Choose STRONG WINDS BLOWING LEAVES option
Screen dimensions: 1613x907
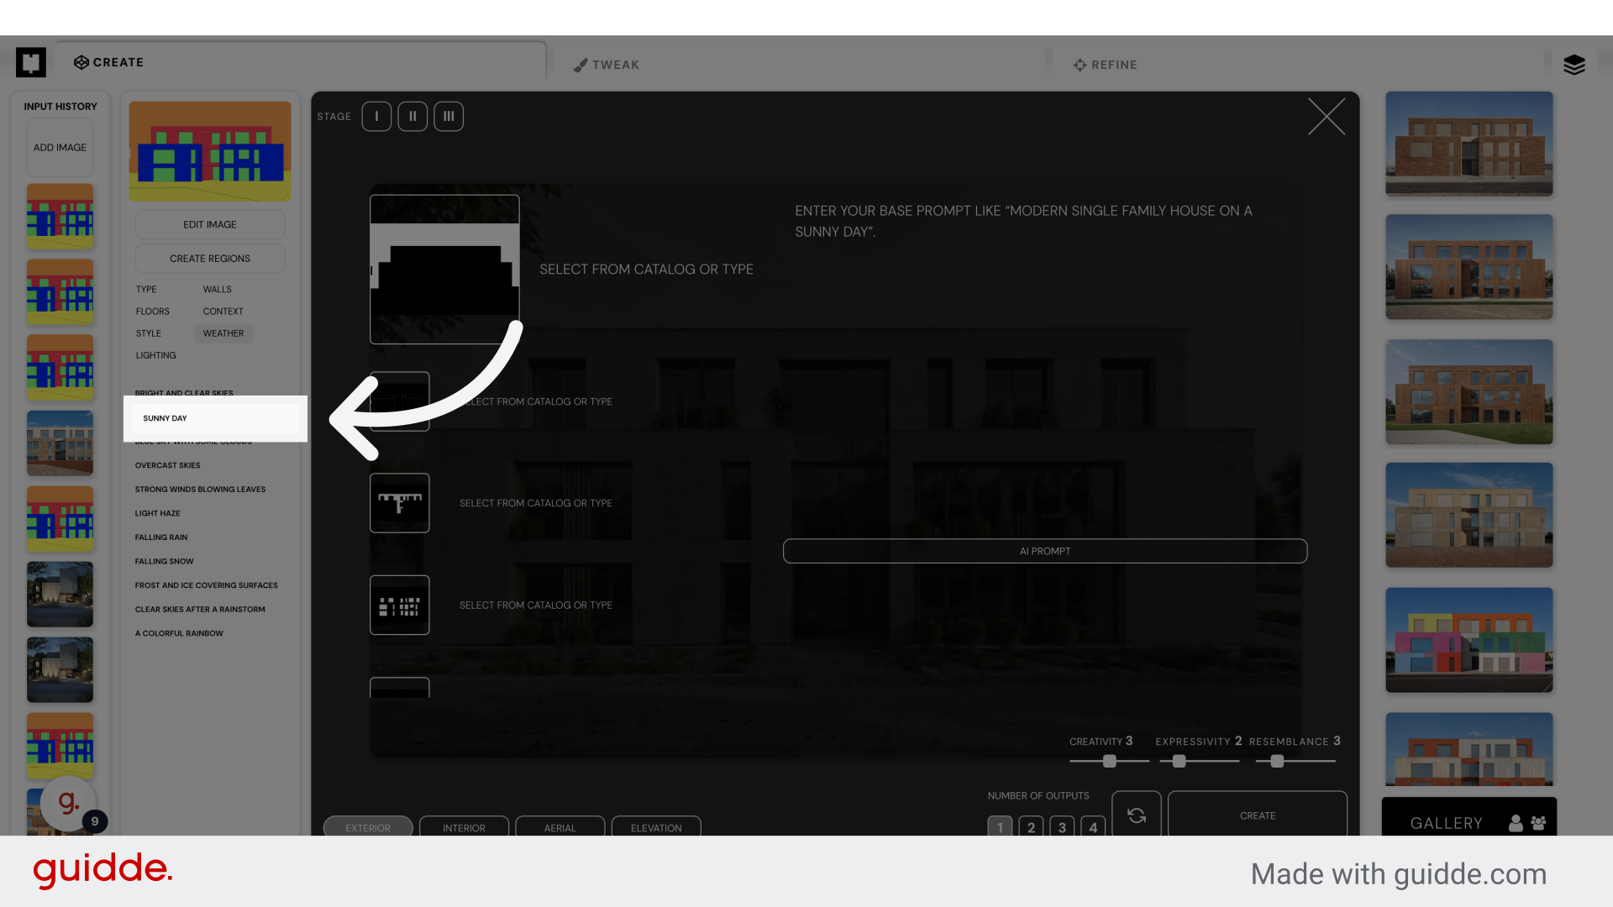[x=200, y=490]
